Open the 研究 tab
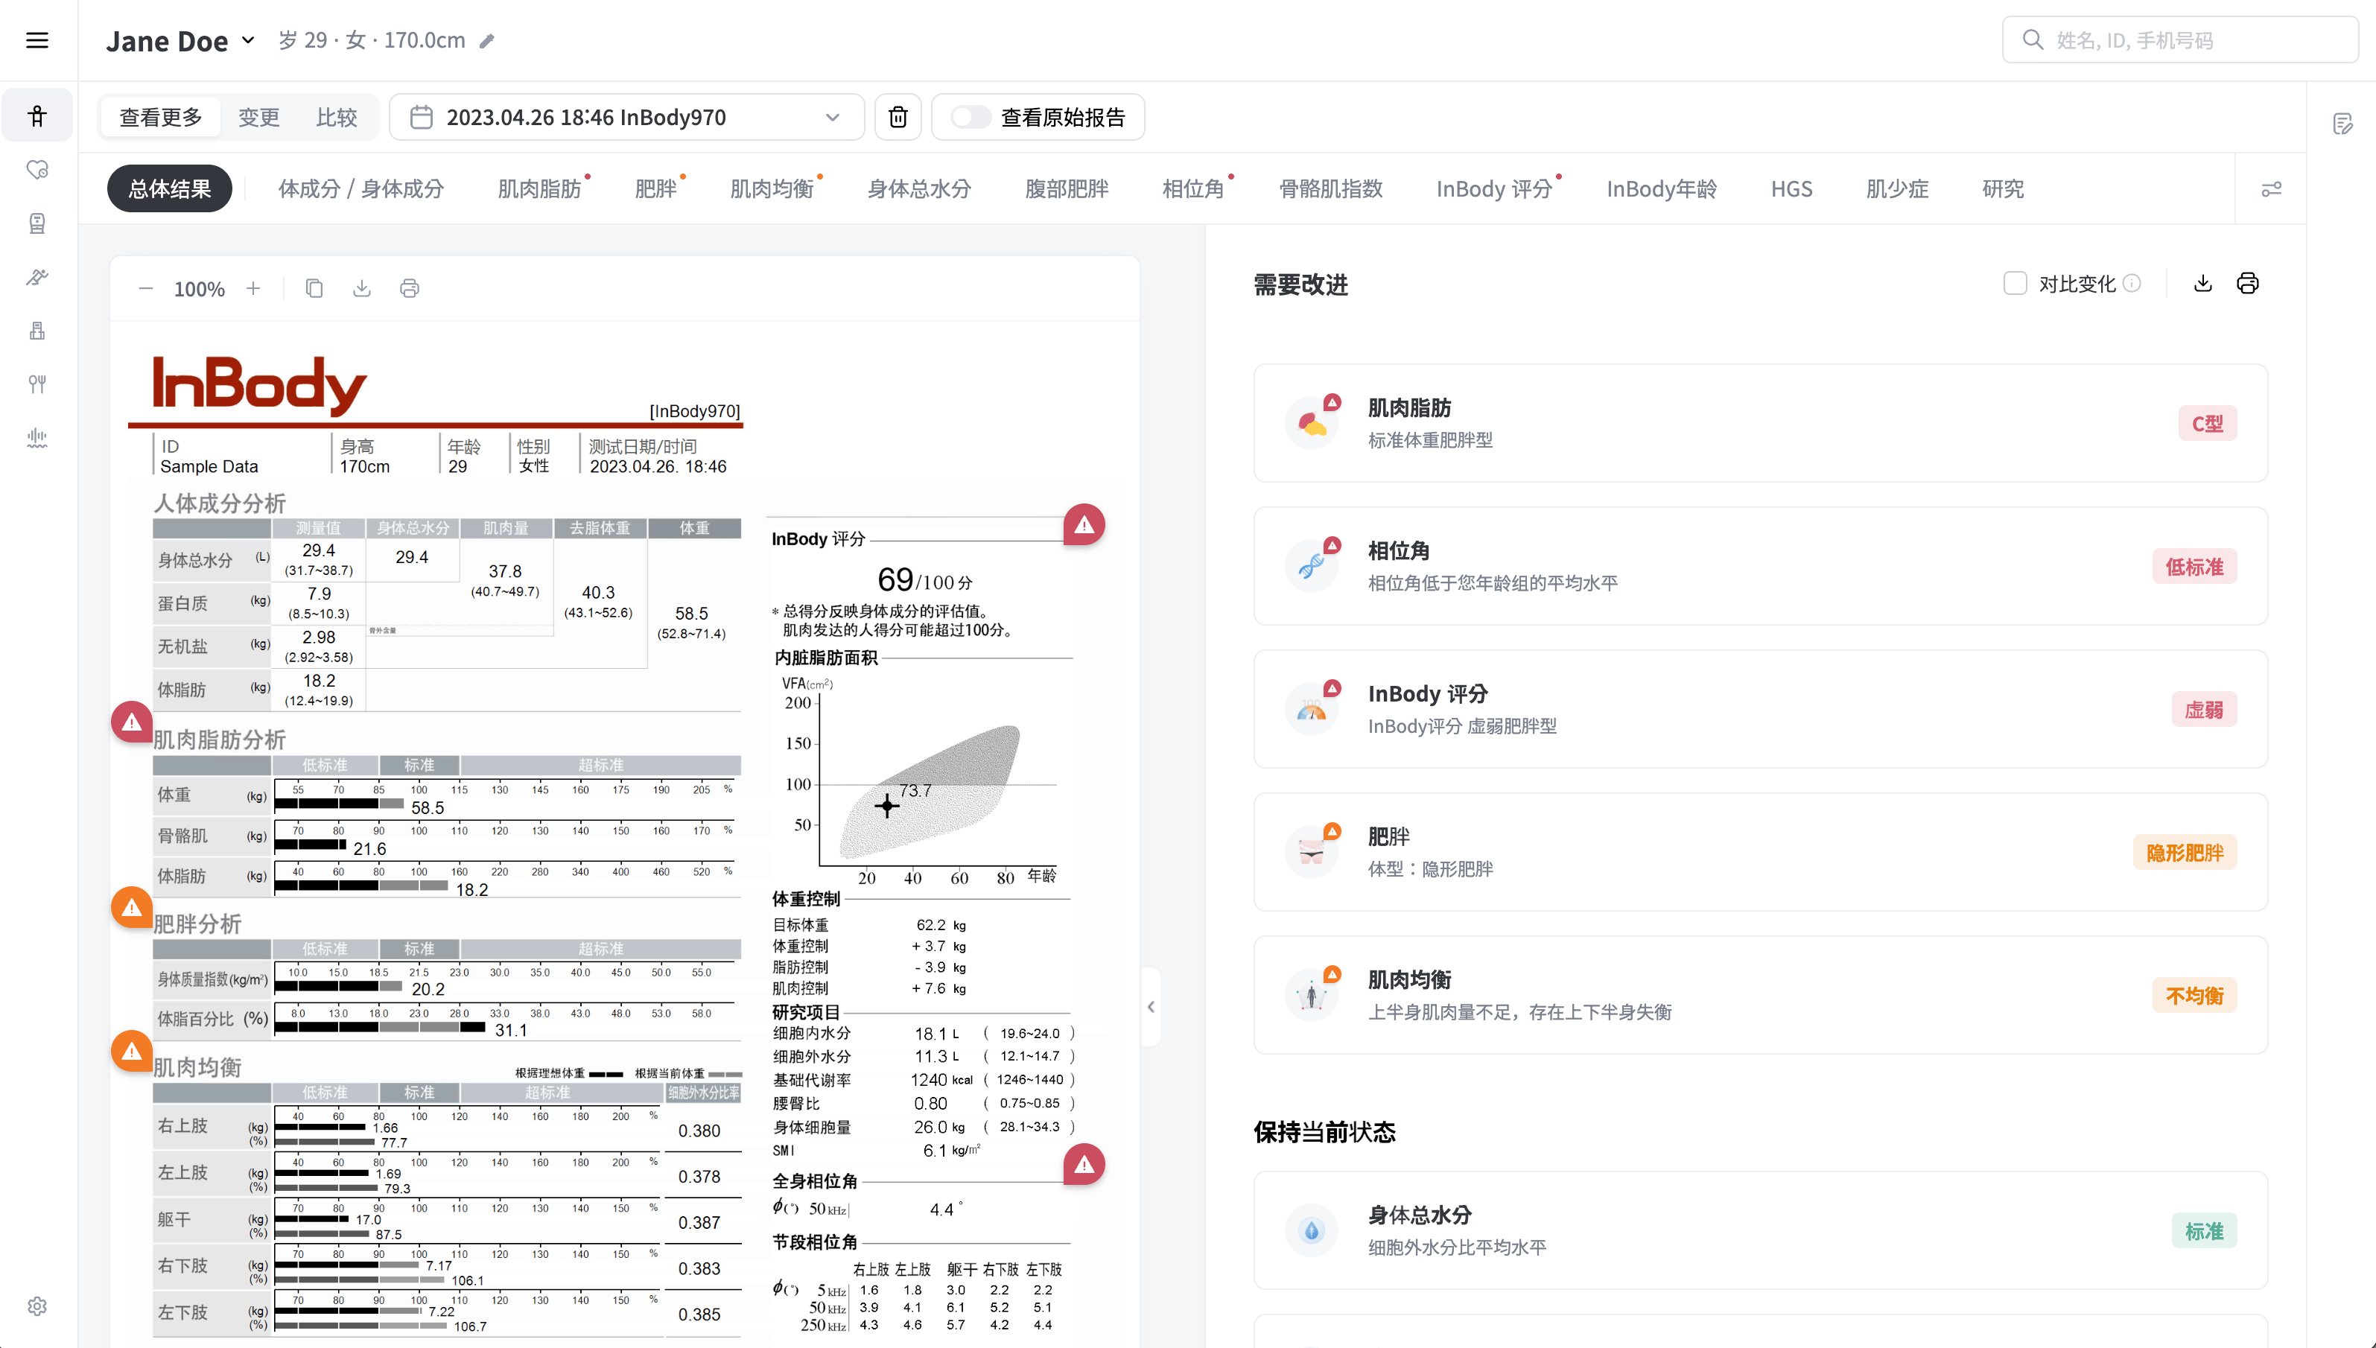 [x=2003, y=189]
